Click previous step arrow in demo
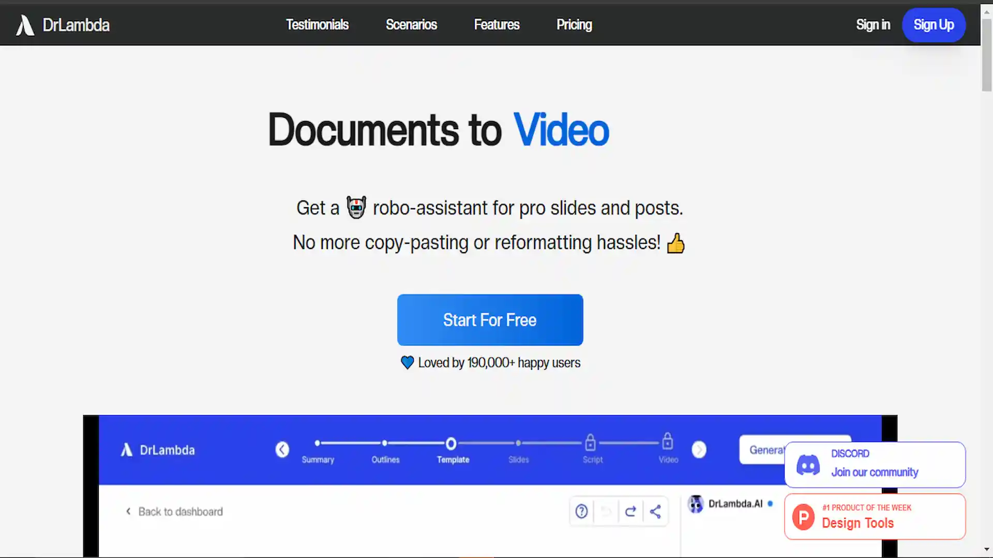Image resolution: width=993 pixels, height=558 pixels. (282, 450)
